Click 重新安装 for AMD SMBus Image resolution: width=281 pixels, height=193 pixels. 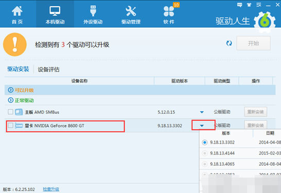tap(256, 112)
